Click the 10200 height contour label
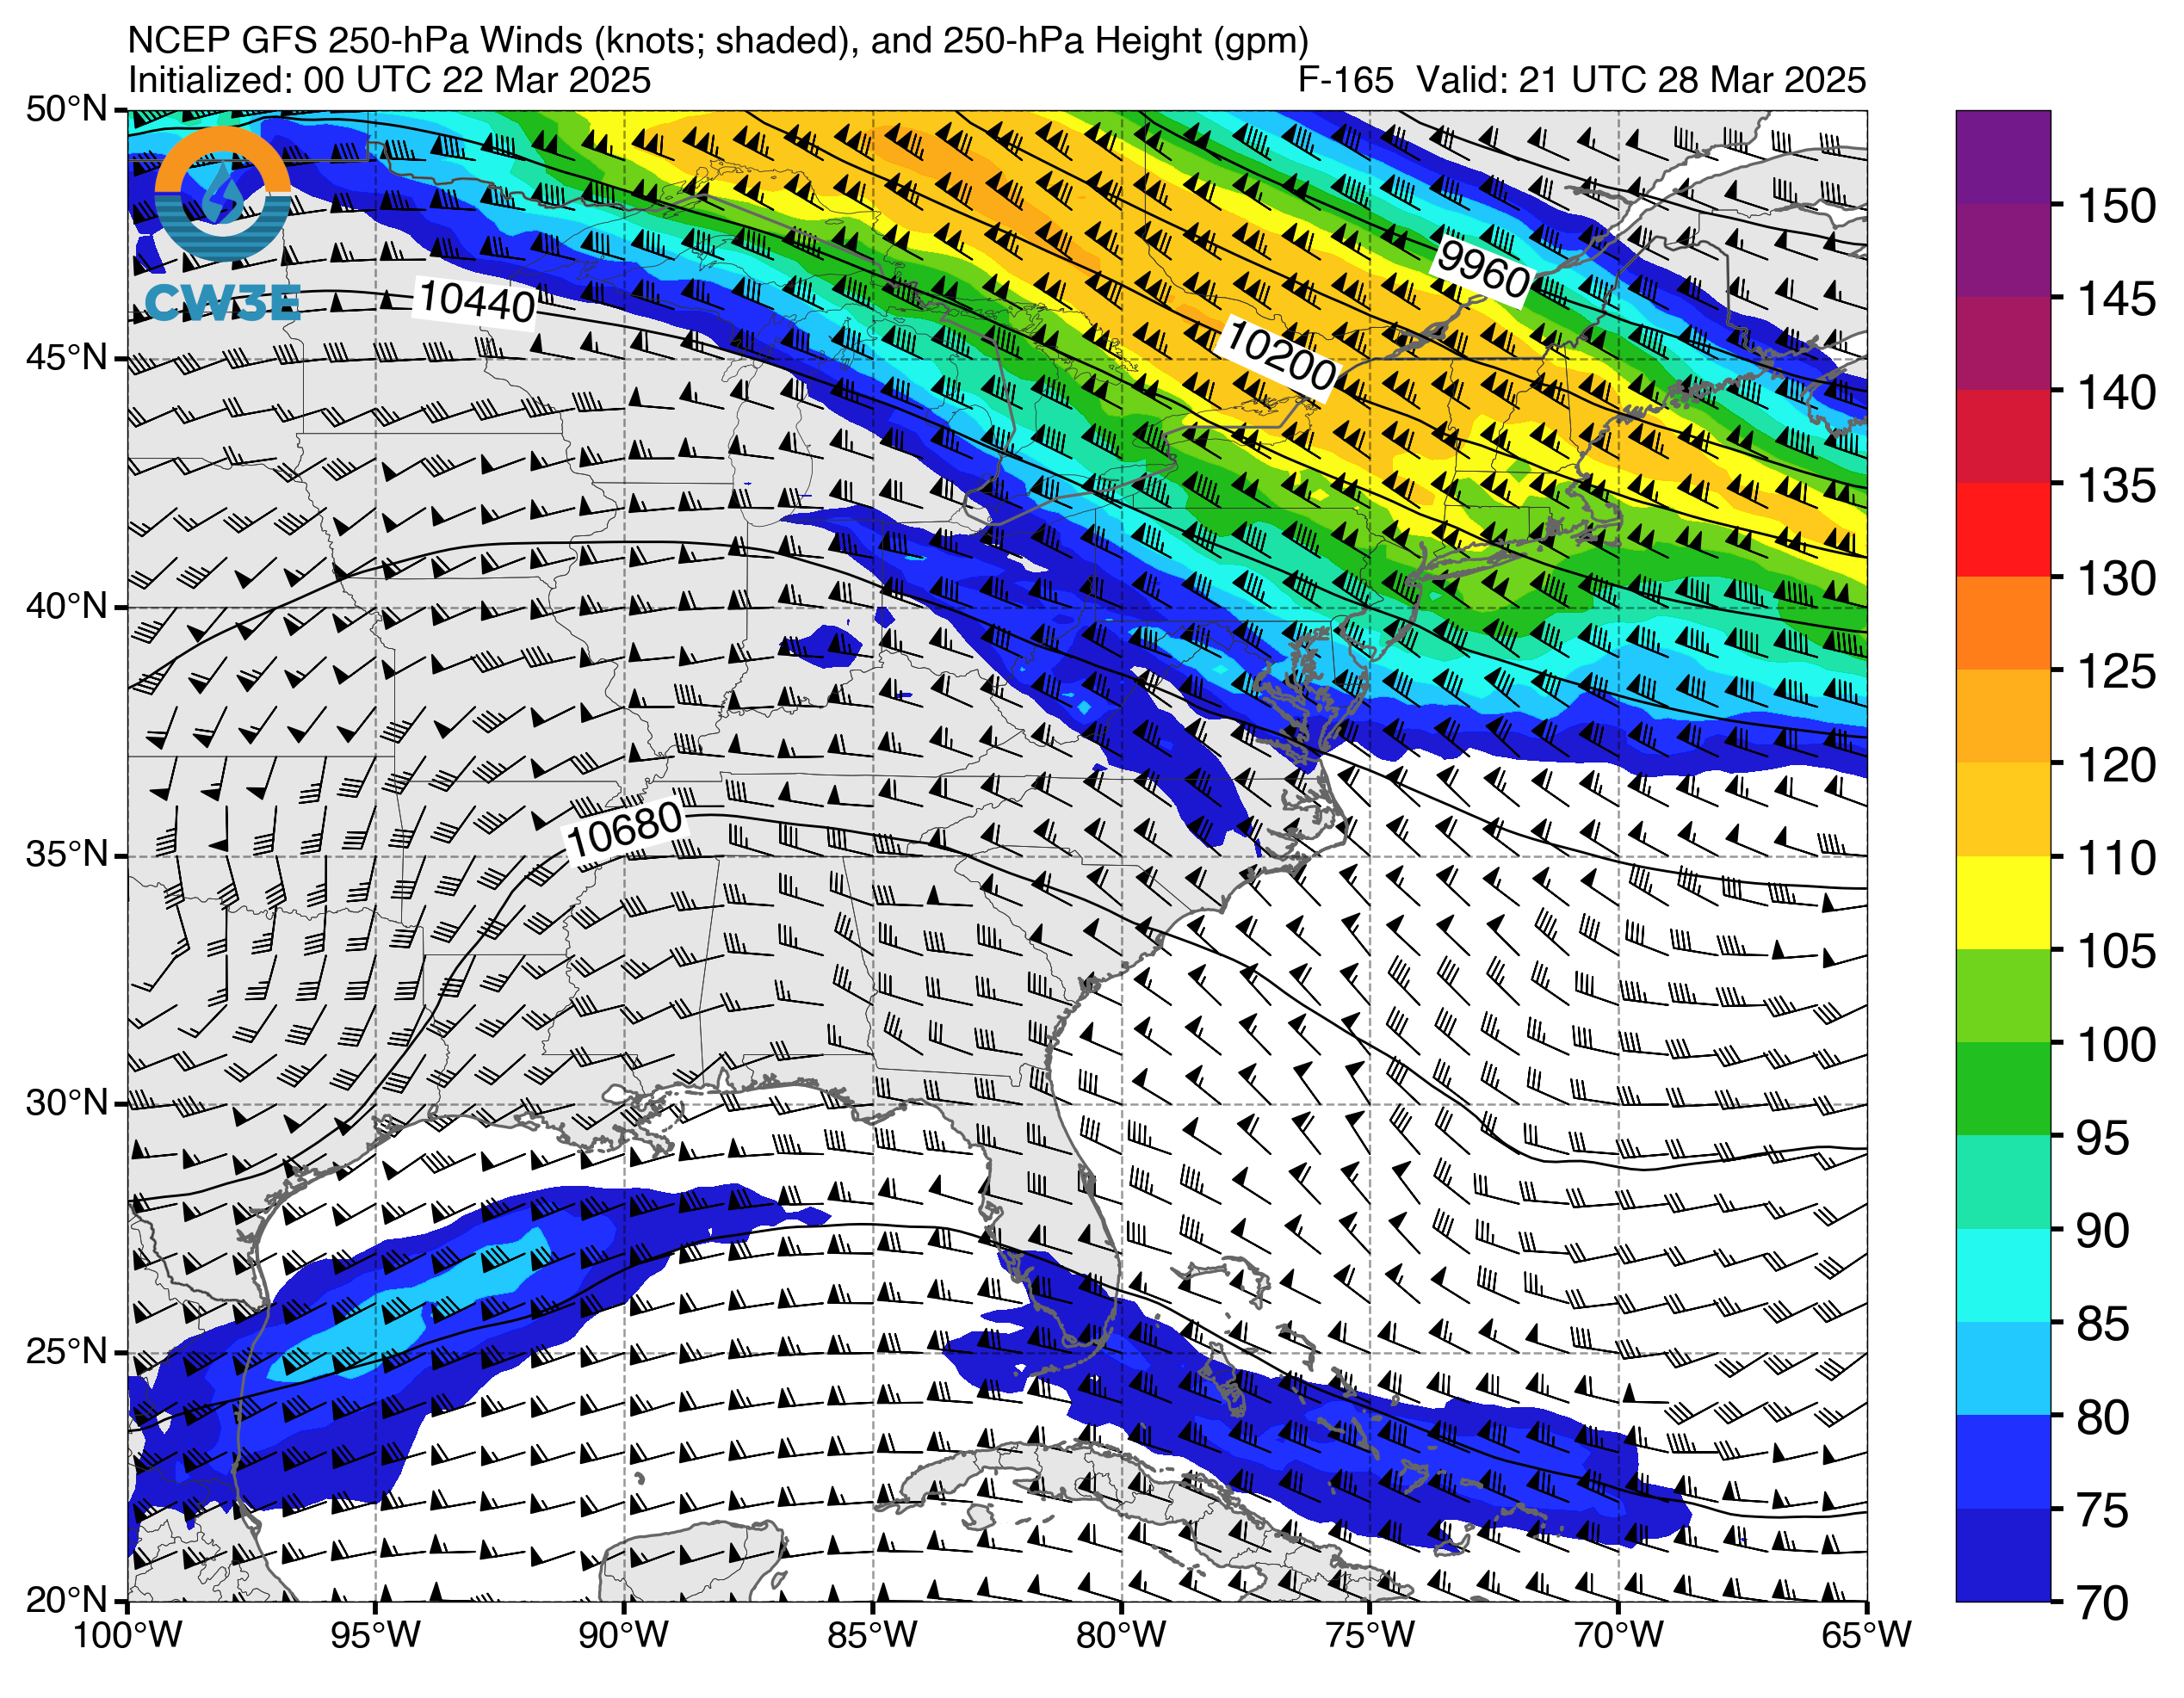The height and width of the screenshot is (1698, 2184). click(1279, 356)
